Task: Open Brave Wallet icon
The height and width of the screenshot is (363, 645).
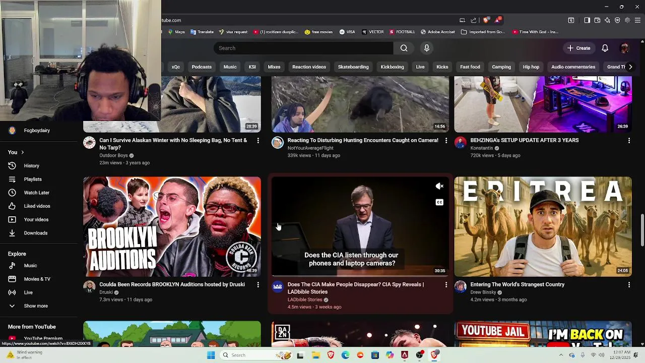Action: point(597,20)
